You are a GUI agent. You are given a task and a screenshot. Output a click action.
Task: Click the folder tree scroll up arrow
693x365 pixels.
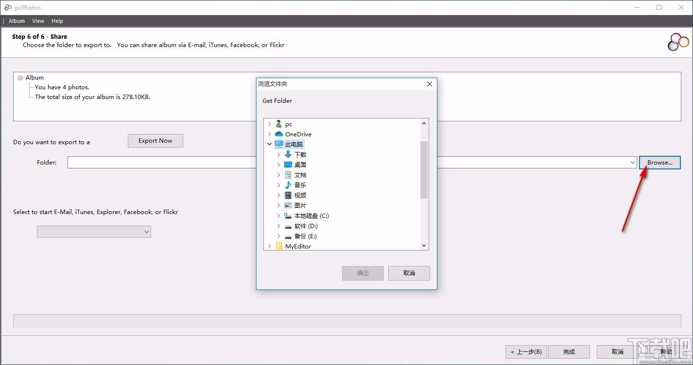click(424, 123)
